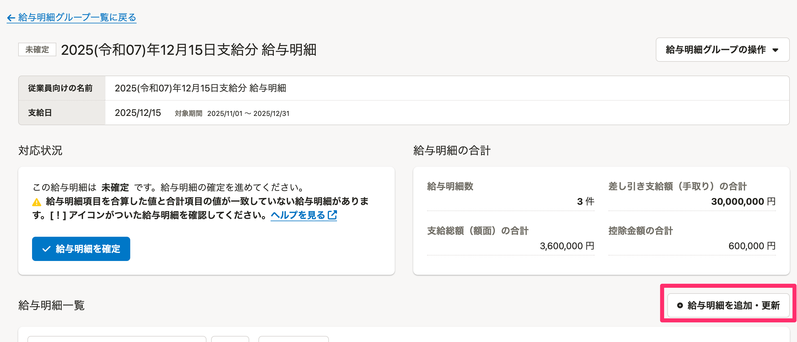Click the 600,000 円 deduction total value
Image resolution: width=797 pixels, height=342 pixels.
(751, 246)
